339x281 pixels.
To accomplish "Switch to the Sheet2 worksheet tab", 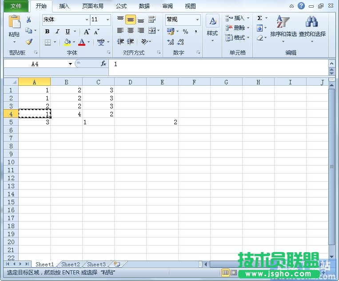I will click(71, 265).
